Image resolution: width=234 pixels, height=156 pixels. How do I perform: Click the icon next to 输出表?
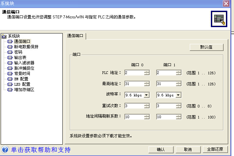[10, 58]
